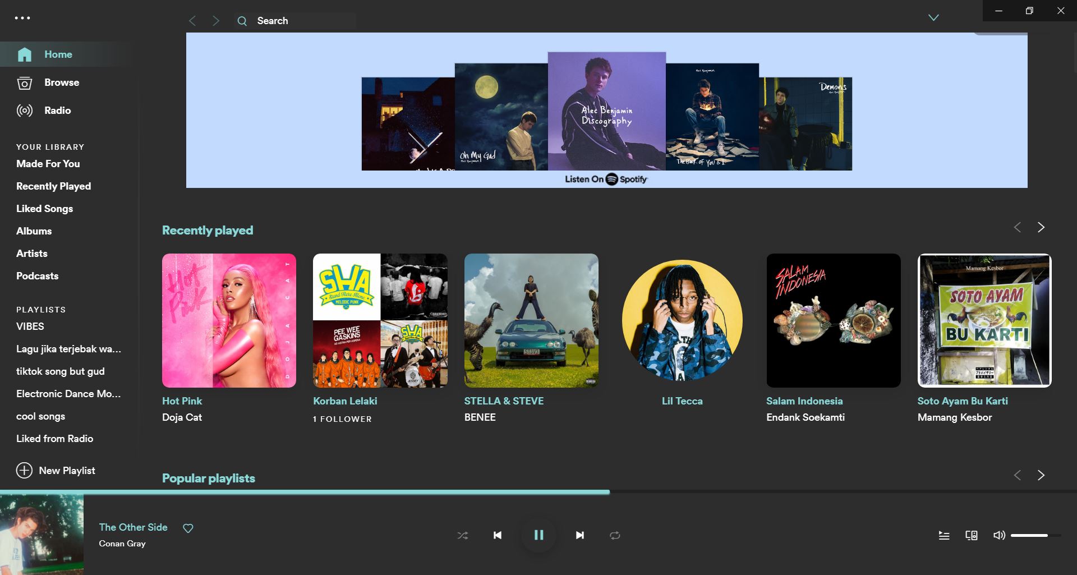
Task: Open Albums in the library
Action: pos(34,231)
